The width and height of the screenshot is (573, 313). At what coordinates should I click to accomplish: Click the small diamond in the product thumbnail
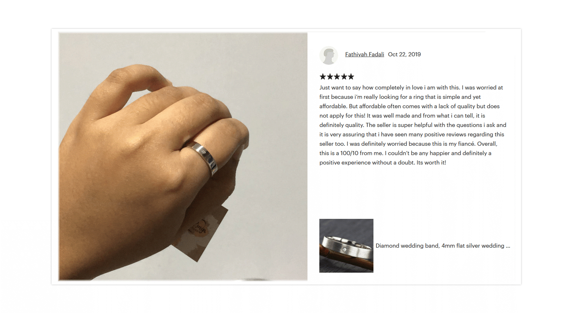[344, 249]
